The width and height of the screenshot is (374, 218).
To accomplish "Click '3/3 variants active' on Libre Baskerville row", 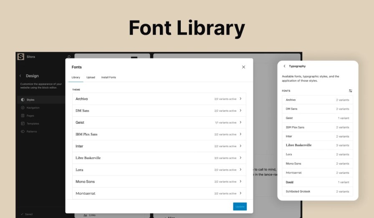I will pos(225,158).
